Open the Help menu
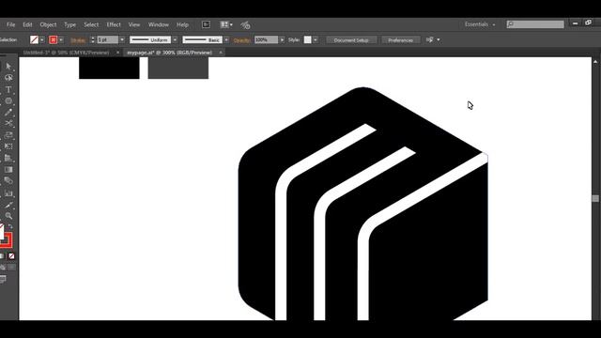Screen dimensions: 601x338 tap(182, 24)
